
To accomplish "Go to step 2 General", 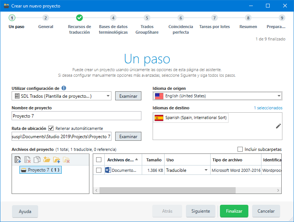I will [x=46, y=18].
